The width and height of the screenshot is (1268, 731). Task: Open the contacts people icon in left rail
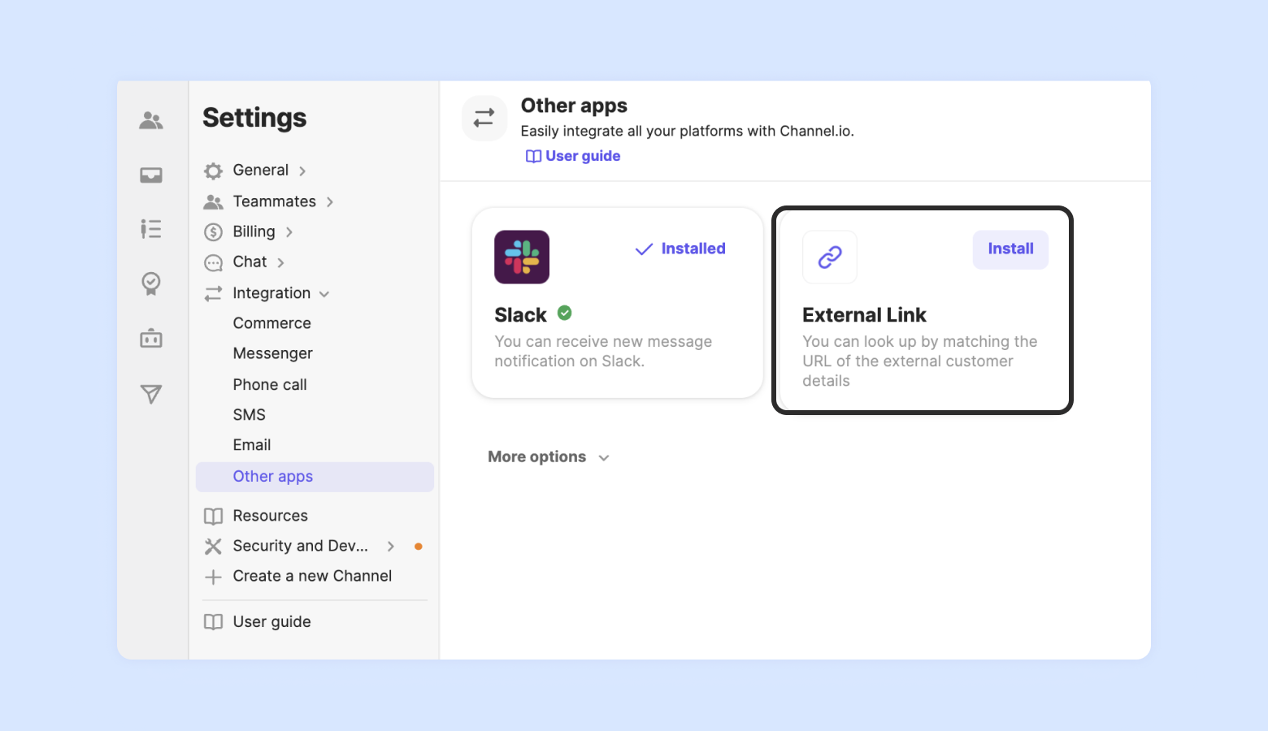(151, 121)
